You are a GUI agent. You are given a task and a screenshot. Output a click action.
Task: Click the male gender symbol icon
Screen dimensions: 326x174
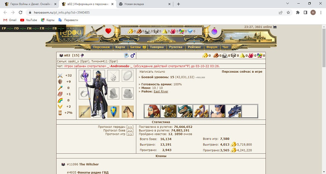[133, 56]
